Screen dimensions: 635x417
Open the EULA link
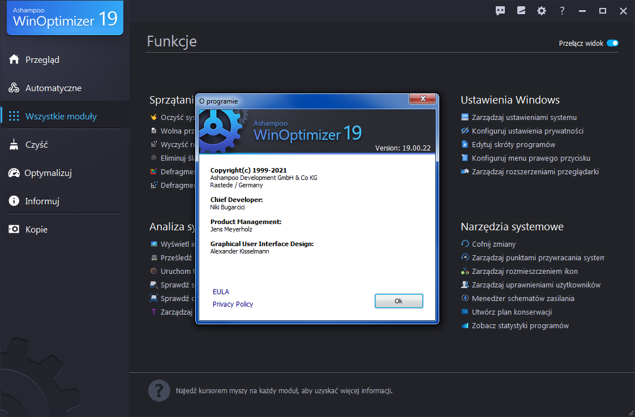tap(221, 291)
